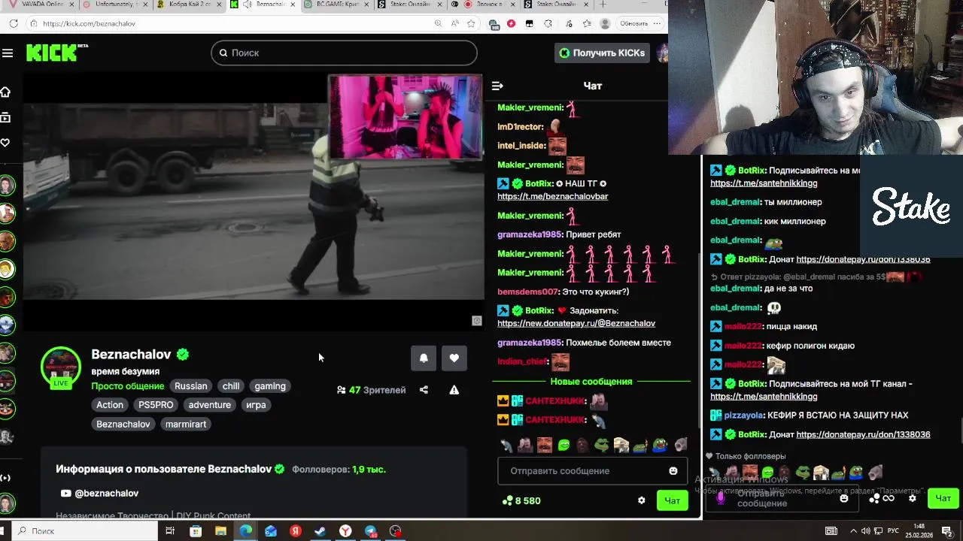Click the gaming tag

(x=270, y=386)
